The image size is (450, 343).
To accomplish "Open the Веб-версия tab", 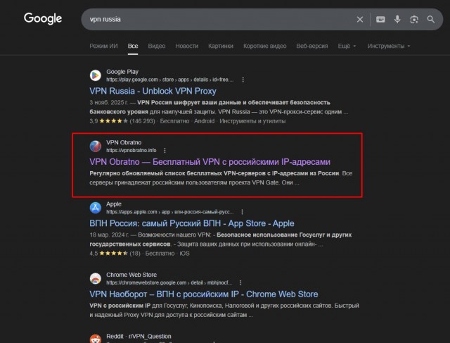I will 312,46.
